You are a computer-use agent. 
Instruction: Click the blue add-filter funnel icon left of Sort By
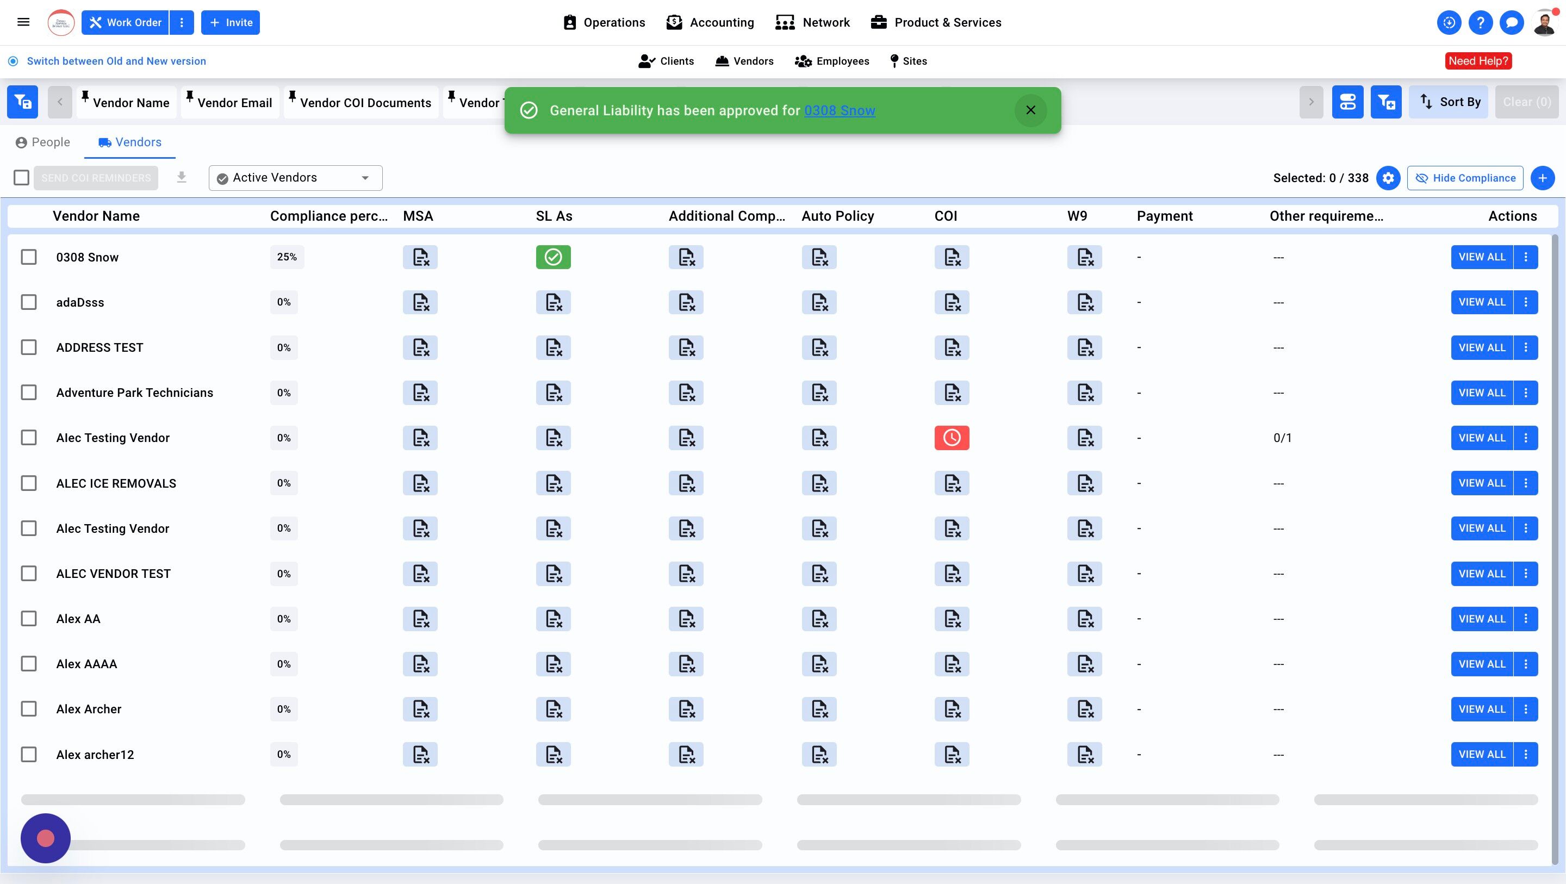(x=1385, y=102)
